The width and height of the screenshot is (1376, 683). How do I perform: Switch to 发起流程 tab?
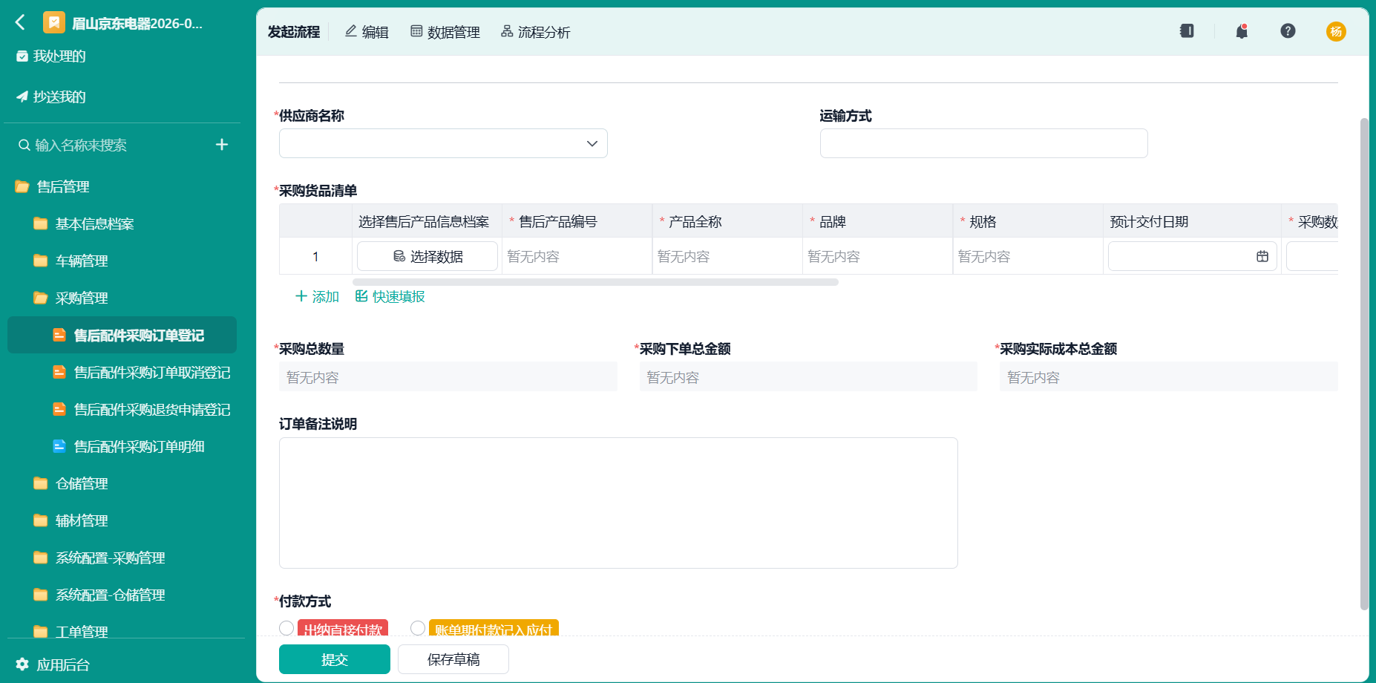[x=294, y=32]
